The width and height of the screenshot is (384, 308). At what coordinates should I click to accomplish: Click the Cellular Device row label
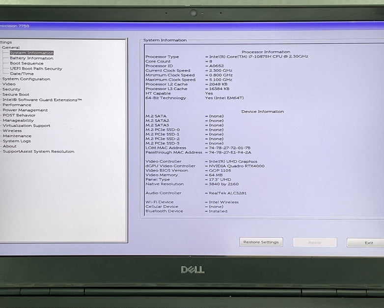click(x=162, y=207)
